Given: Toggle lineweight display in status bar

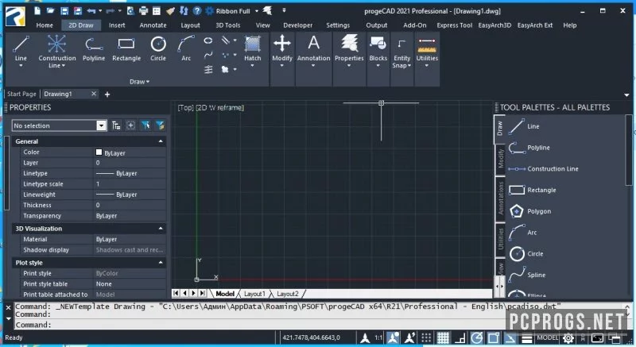Looking at the screenshot, I should pos(527,338).
